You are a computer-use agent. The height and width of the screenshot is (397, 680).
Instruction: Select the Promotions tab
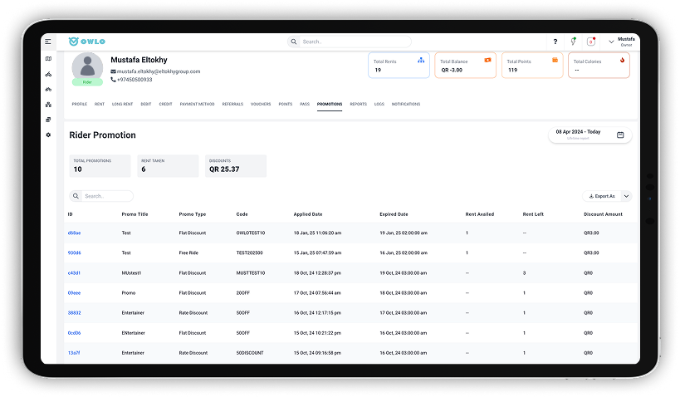(x=330, y=104)
